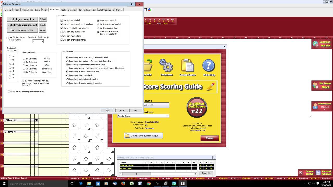This screenshot has width=333, height=187.
Task: Open the AutoDetect/Export tab
Action: pyautogui.click(x=106, y=10)
